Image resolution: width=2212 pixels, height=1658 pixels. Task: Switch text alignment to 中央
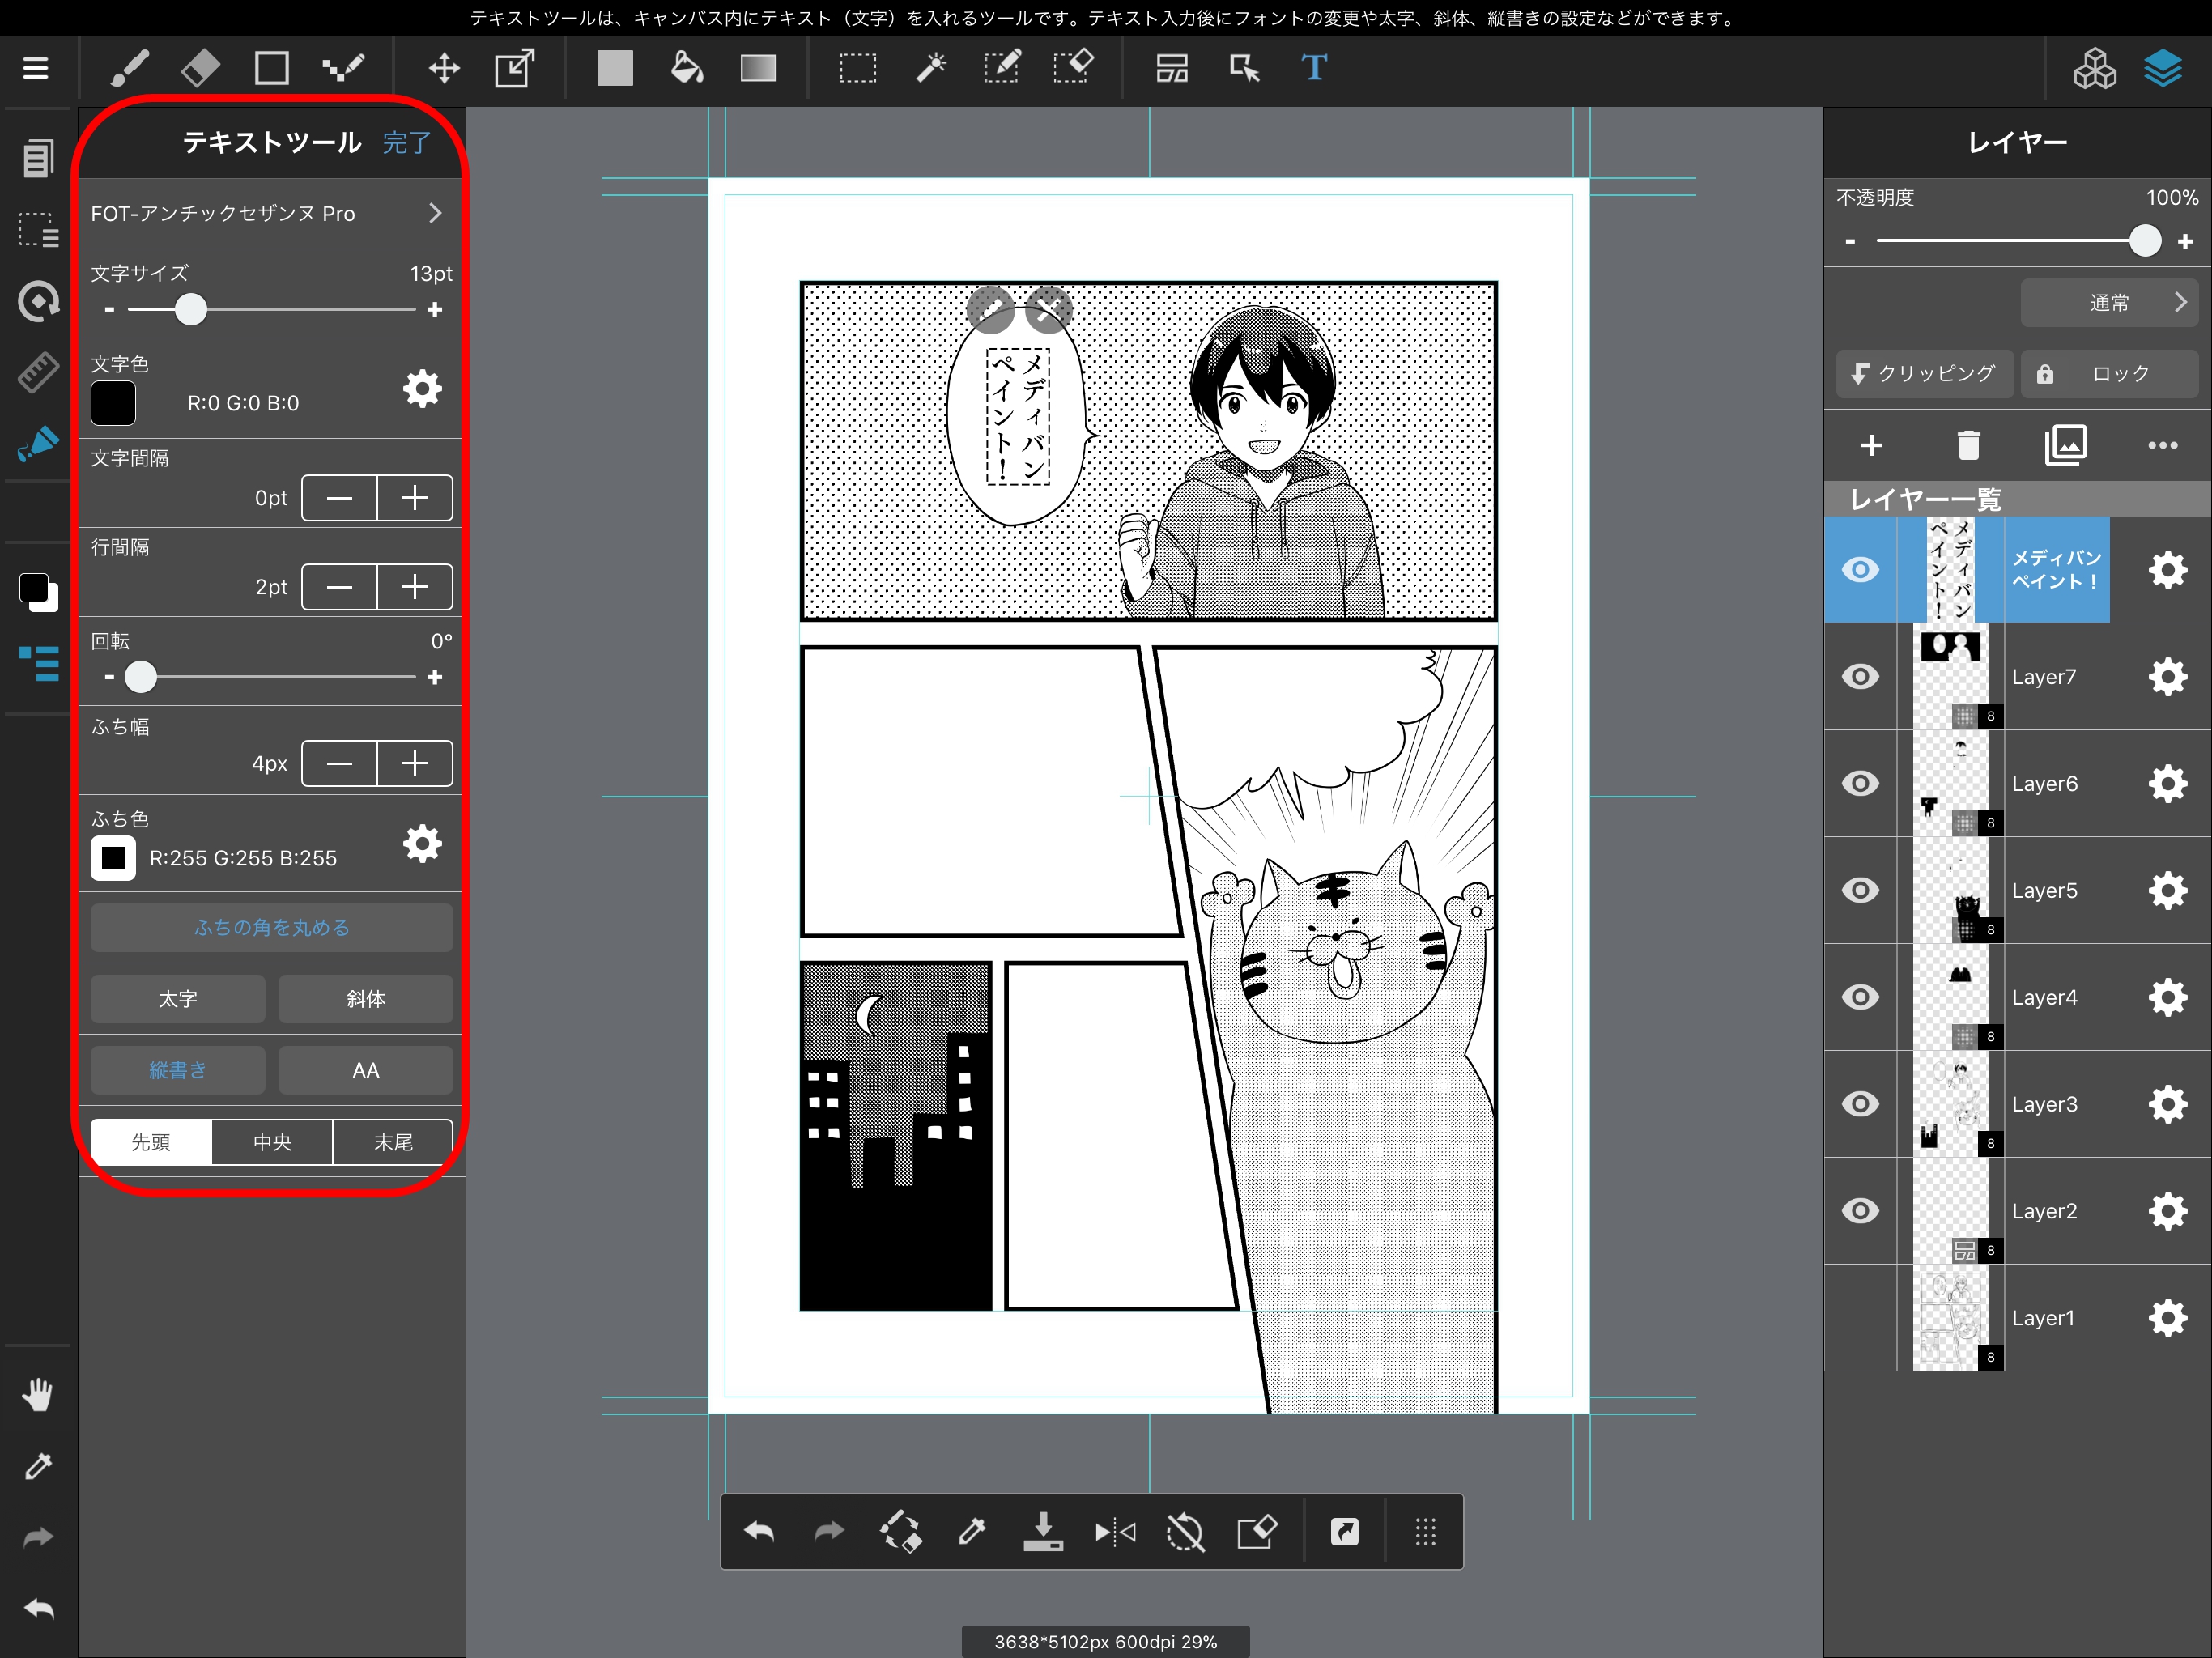coord(271,1142)
